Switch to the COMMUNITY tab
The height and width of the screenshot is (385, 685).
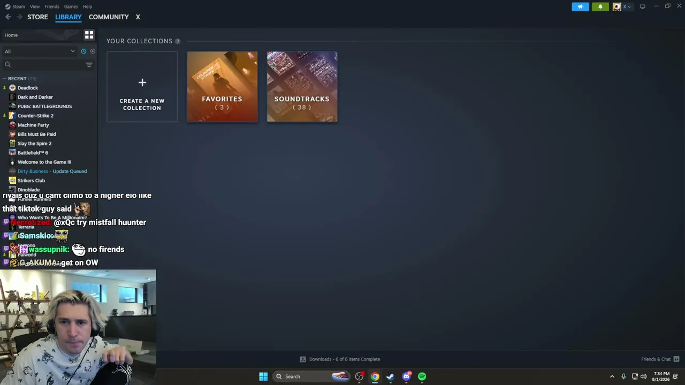point(109,17)
